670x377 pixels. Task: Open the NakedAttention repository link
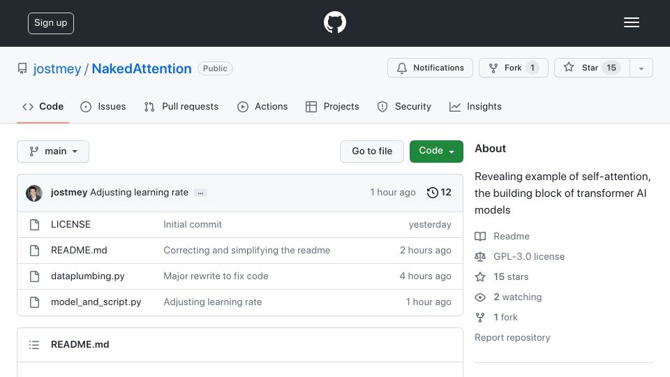(142, 68)
